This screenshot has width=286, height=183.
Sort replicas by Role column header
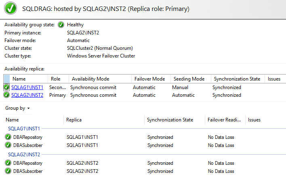tap(55, 79)
